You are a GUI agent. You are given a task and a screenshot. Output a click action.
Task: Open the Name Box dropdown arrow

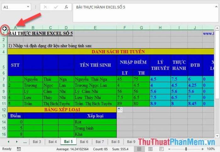(x=28, y=7)
